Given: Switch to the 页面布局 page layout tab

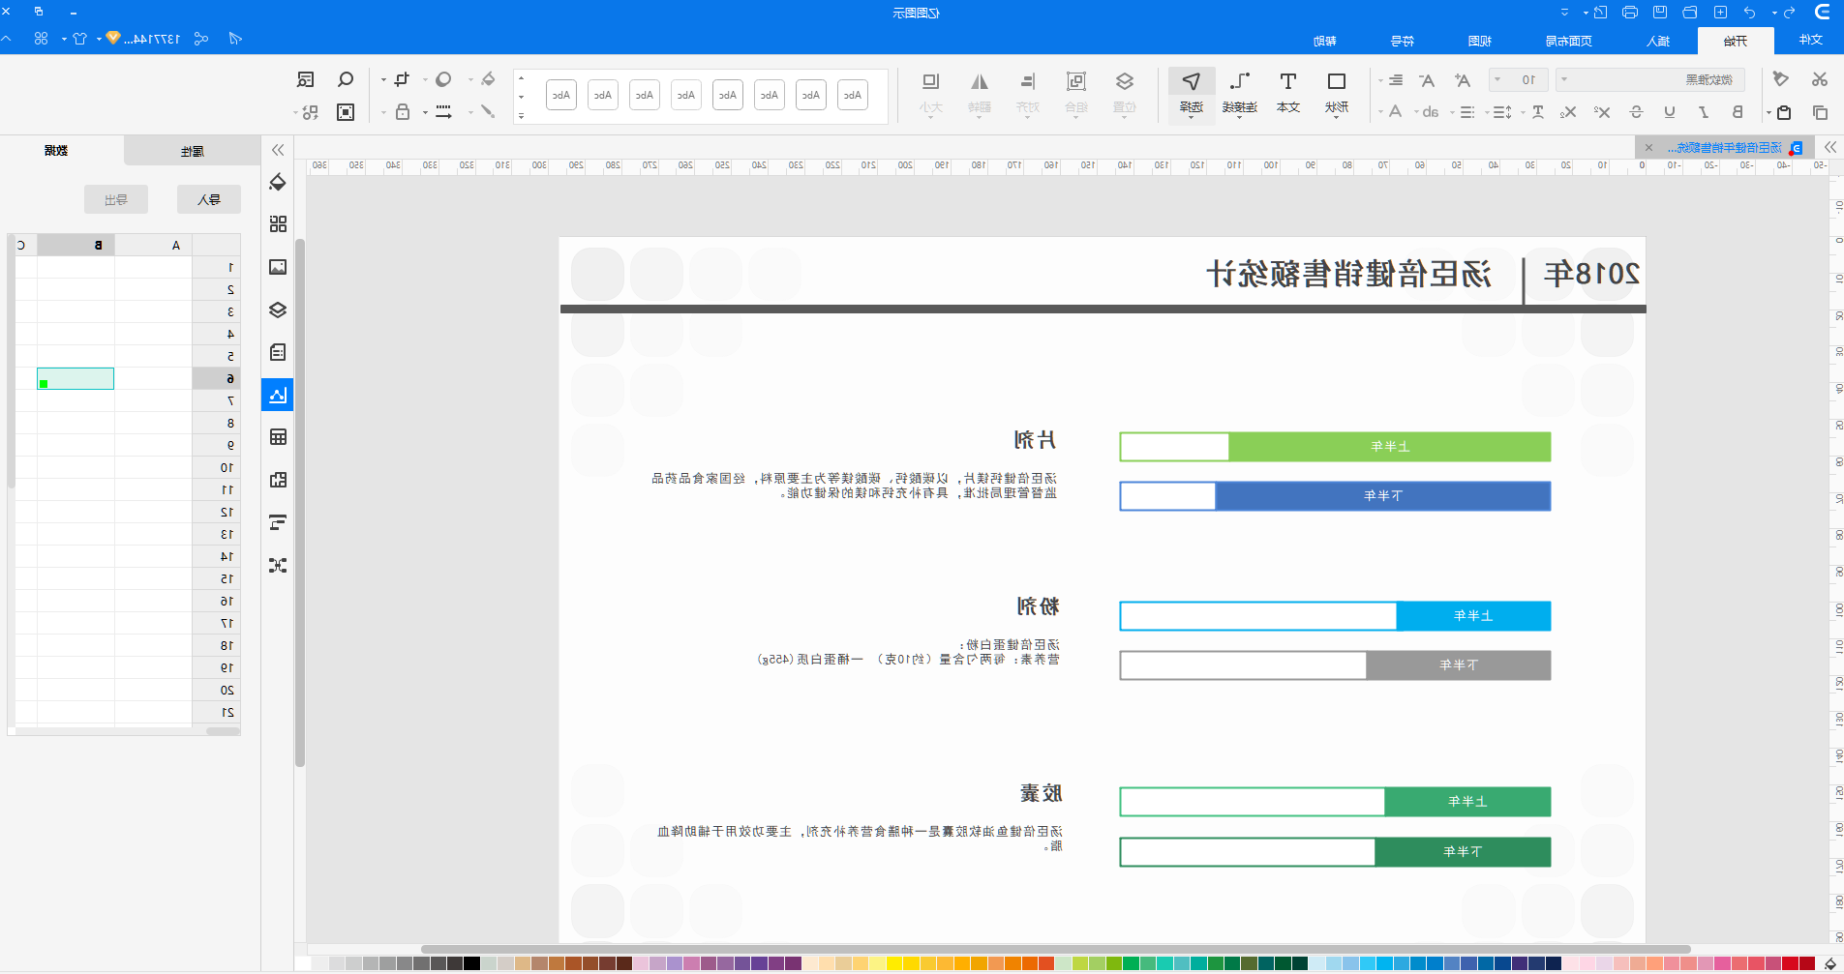Looking at the screenshot, I should (1569, 41).
